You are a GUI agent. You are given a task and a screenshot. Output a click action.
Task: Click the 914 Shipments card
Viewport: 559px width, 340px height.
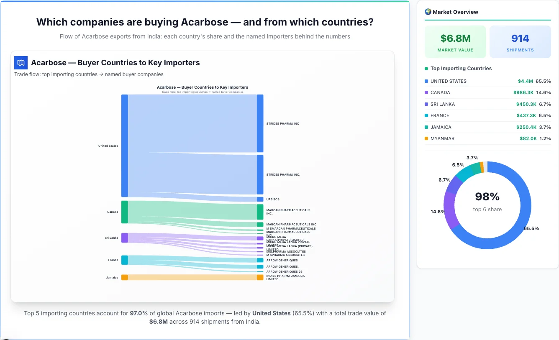tap(520, 41)
